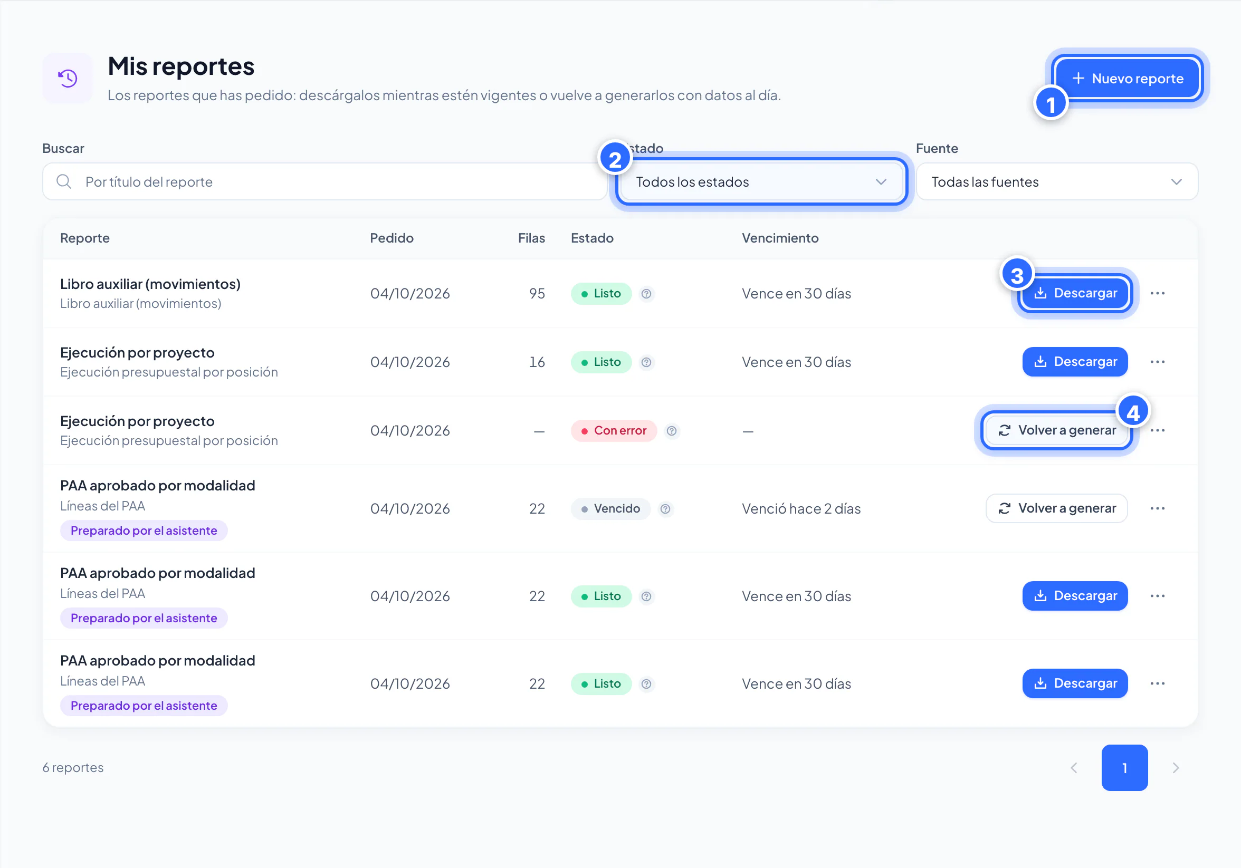Regenerate the Con error report
Image resolution: width=1241 pixels, height=868 pixels.
[1056, 430]
